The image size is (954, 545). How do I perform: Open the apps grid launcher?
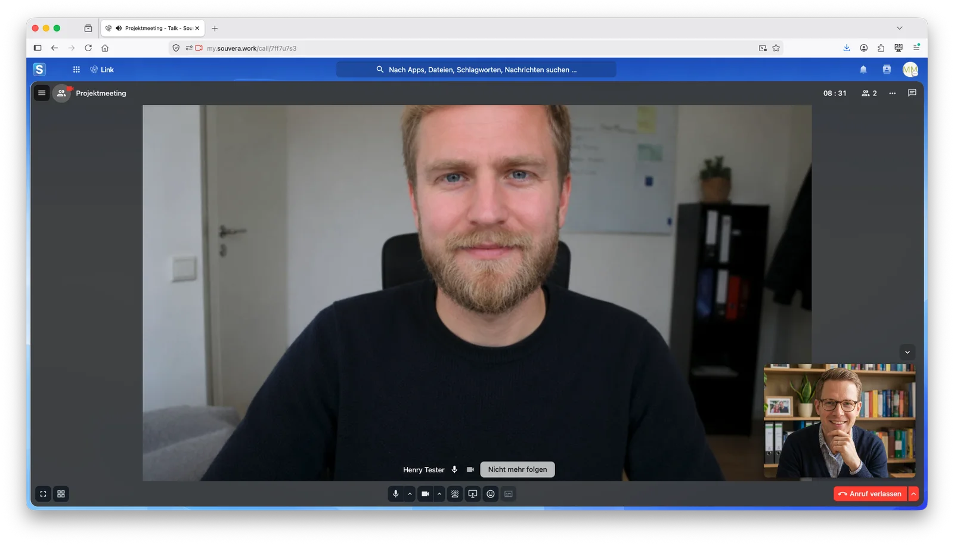point(76,70)
